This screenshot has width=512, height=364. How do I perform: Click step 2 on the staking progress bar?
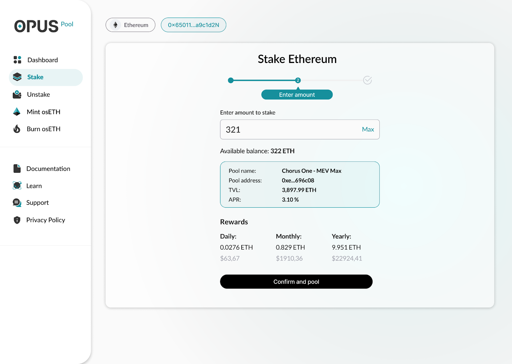click(x=298, y=80)
